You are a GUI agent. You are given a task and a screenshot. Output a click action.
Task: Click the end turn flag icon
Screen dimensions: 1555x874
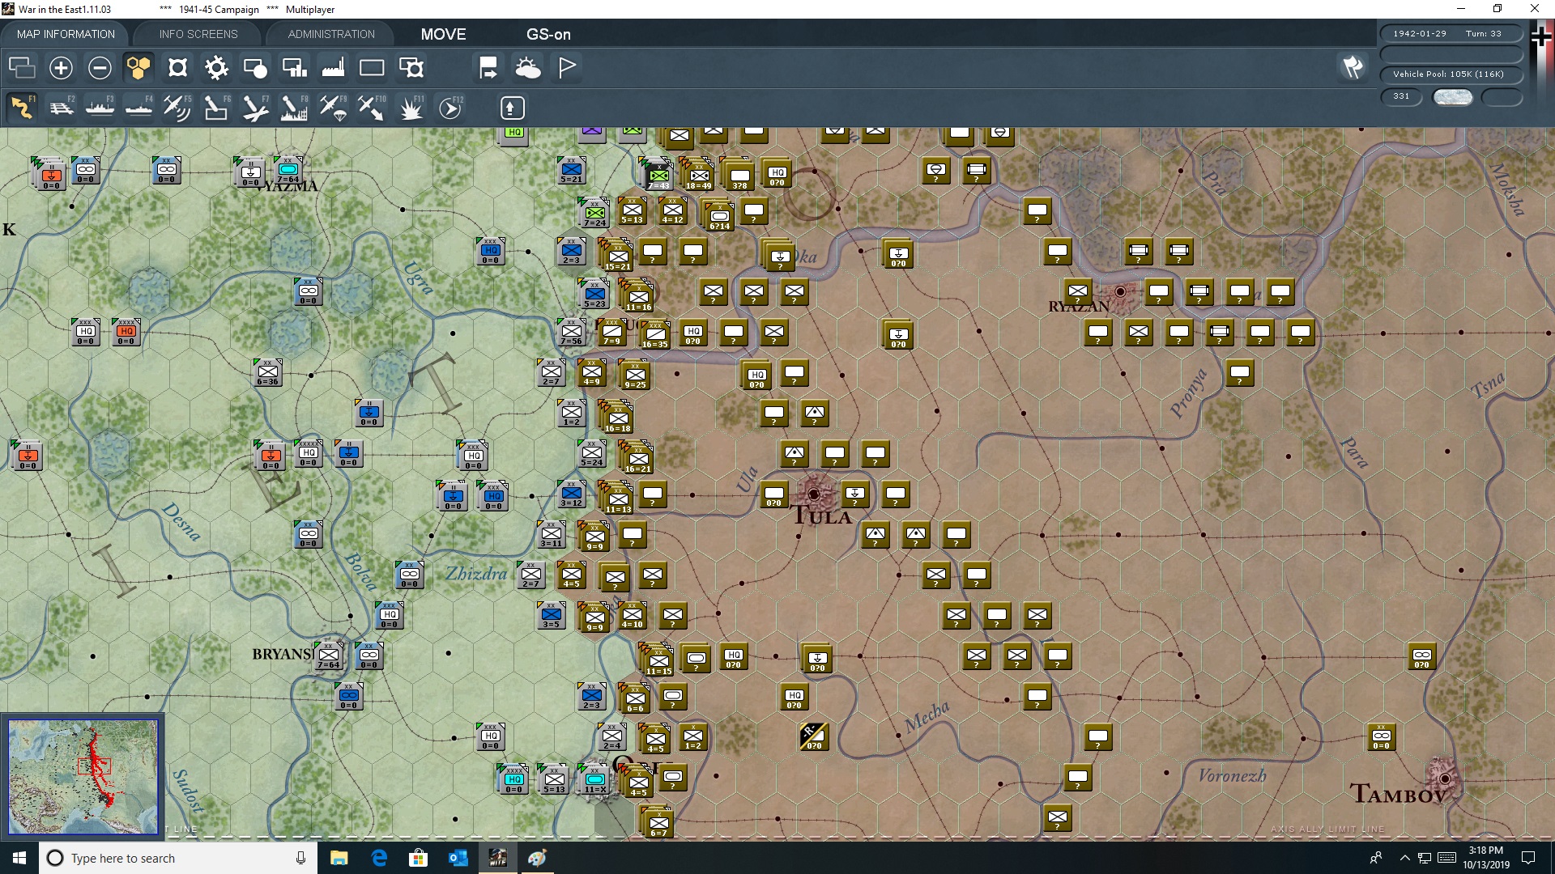tap(566, 68)
